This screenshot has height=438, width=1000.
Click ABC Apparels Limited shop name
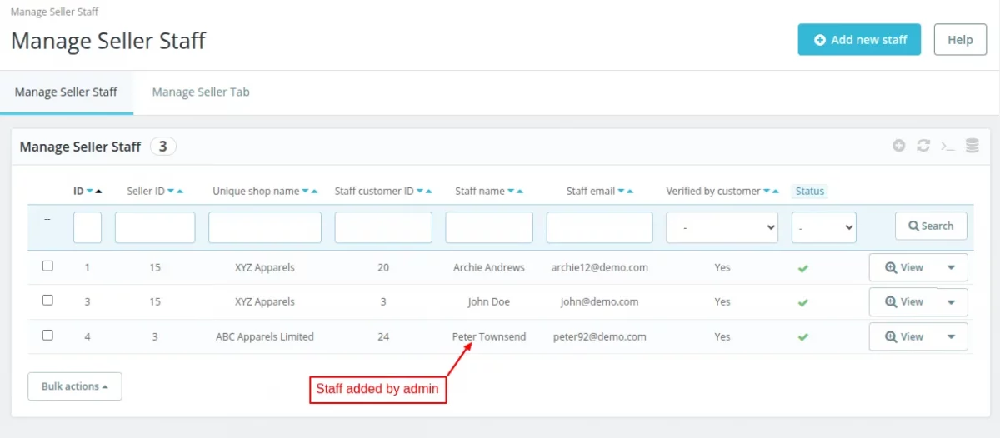265,337
